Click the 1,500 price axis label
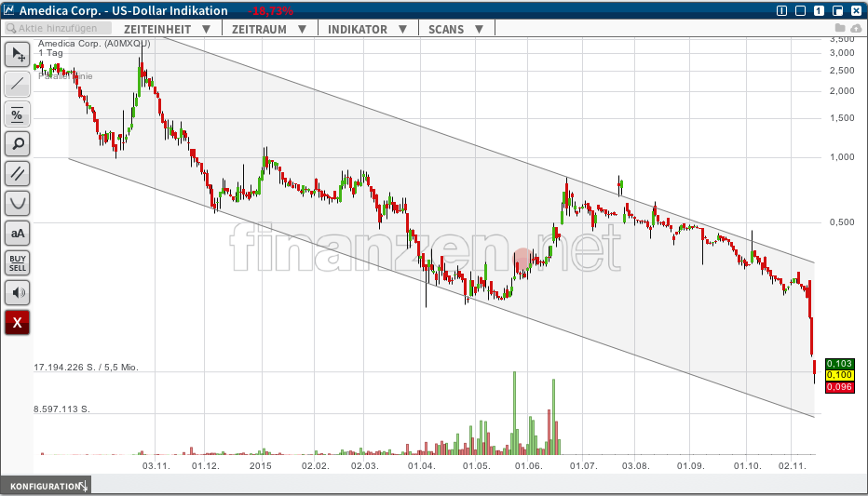 coord(842,118)
